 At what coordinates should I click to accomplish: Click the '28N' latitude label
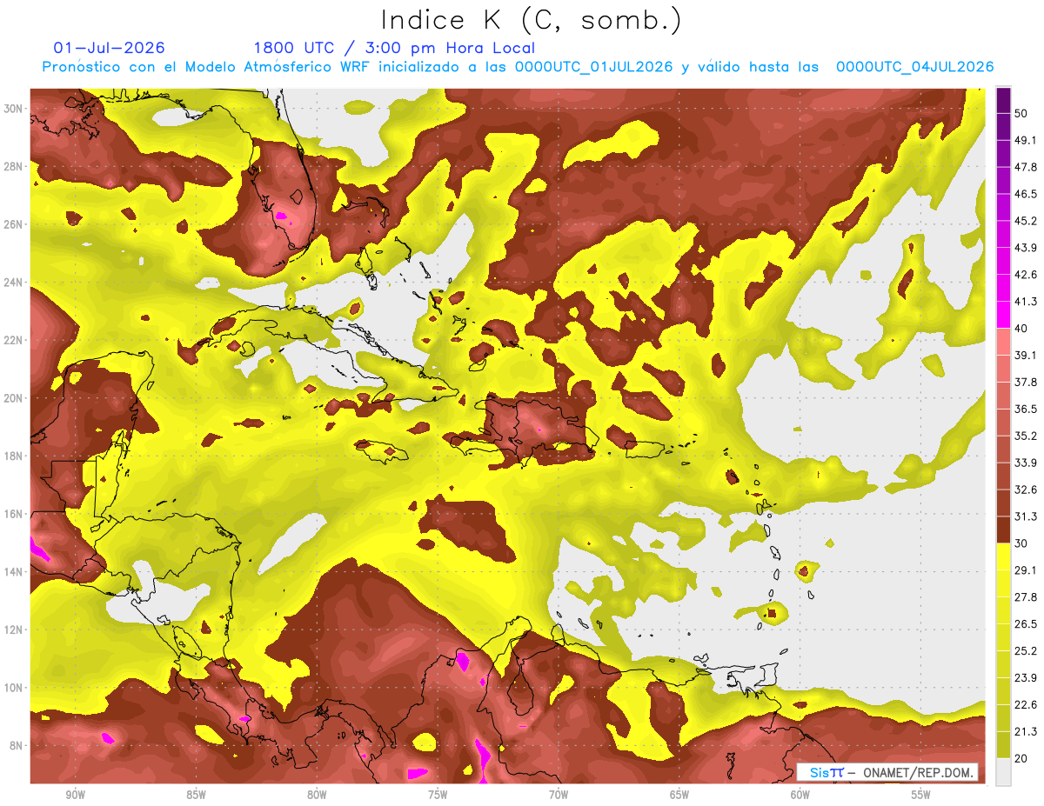tap(15, 167)
